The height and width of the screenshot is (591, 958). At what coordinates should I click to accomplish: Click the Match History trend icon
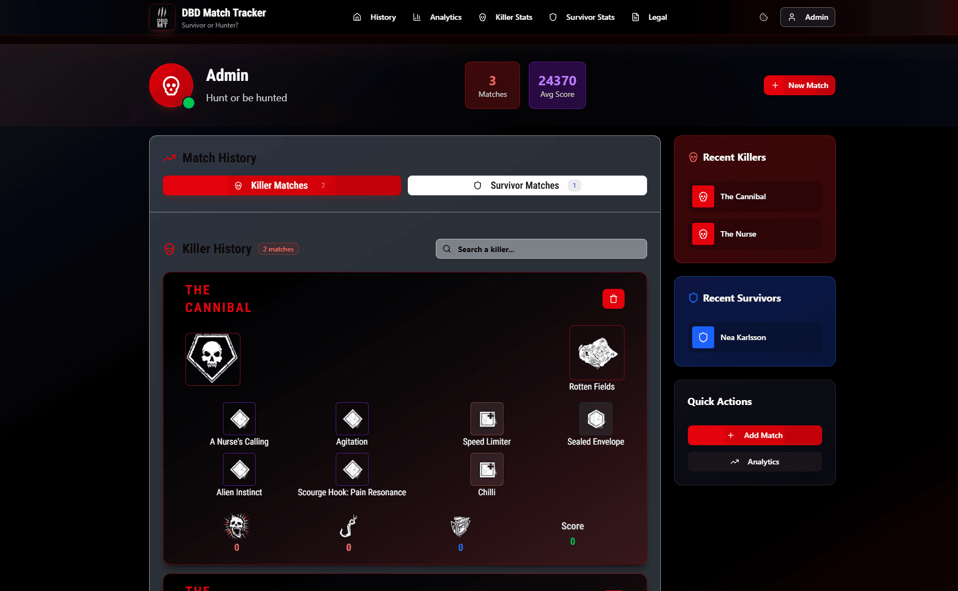click(x=169, y=158)
